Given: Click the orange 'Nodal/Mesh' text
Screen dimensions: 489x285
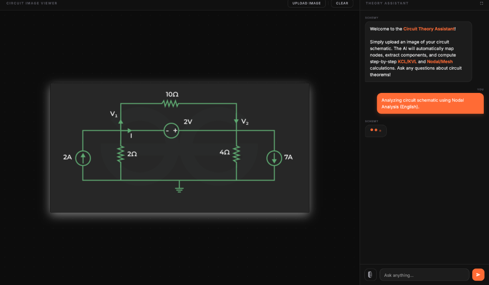Looking at the screenshot, I should click(440, 61).
